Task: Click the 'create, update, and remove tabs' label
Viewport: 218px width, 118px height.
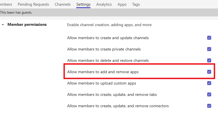Action: 112,94
